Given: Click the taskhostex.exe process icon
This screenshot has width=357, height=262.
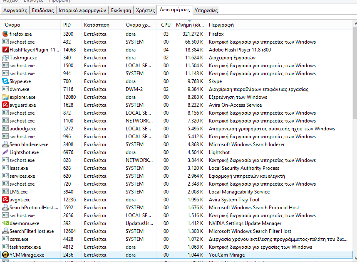Looking at the screenshot, I should pos(5,247).
